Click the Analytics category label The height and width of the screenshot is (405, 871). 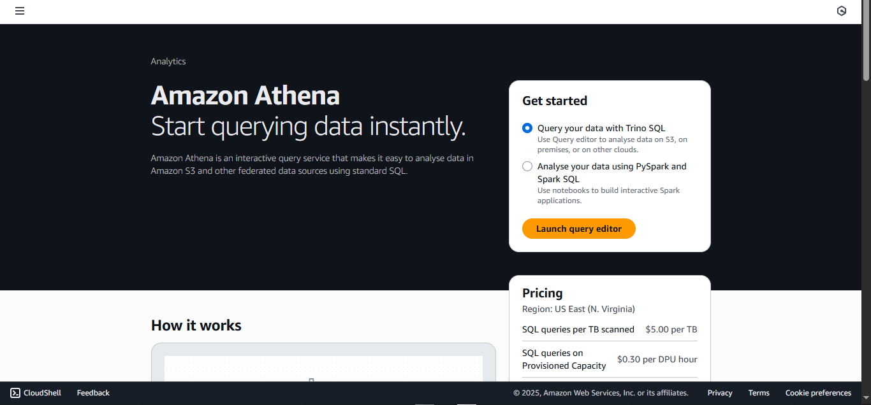[x=168, y=61]
